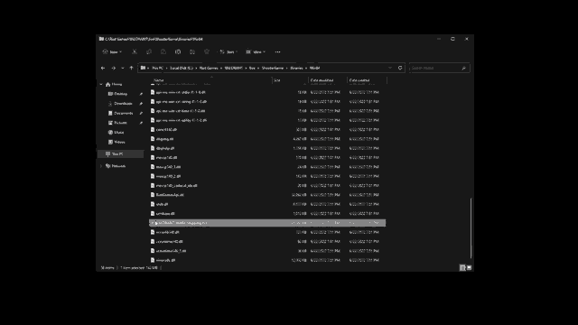Select the ucrtbase.dll file

point(267,214)
